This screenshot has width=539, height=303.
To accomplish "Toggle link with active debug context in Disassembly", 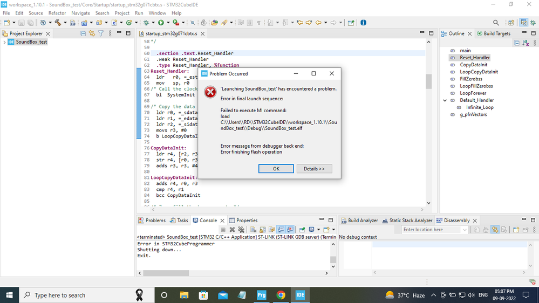I will tap(495, 230).
